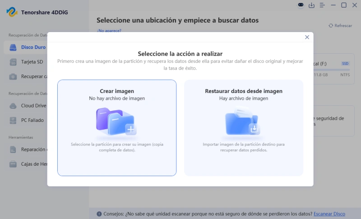Choose the Crear imagen card
This screenshot has width=361, height=219.
click(117, 128)
